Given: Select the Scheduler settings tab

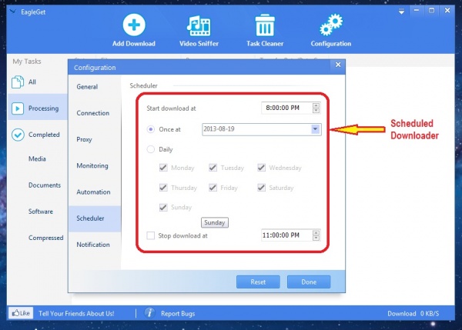Looking at the screenshot, I should pos(95,218).
